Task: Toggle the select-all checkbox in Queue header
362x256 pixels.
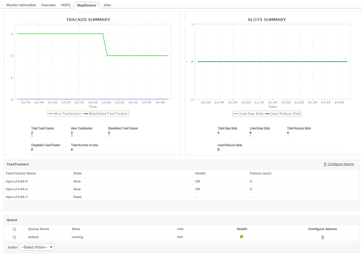Action: 14,229
